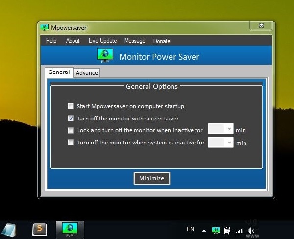This screenshot has width=294, height=239.
Task: Click the notepad icon in taskbar
Action: [10, 229]
